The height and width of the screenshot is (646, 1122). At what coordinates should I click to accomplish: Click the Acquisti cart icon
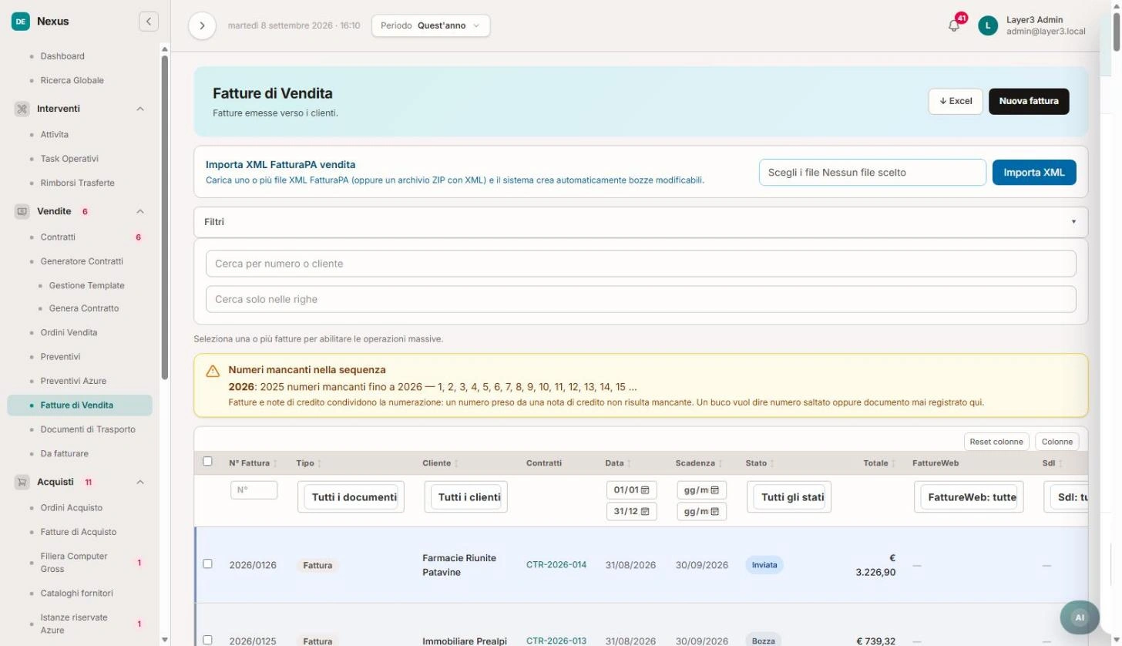coord(22,482)
